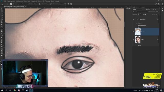The width and height of the screenshot is (164, 92).
Task: Open the Фильтр menu
Action: (40, 1)
